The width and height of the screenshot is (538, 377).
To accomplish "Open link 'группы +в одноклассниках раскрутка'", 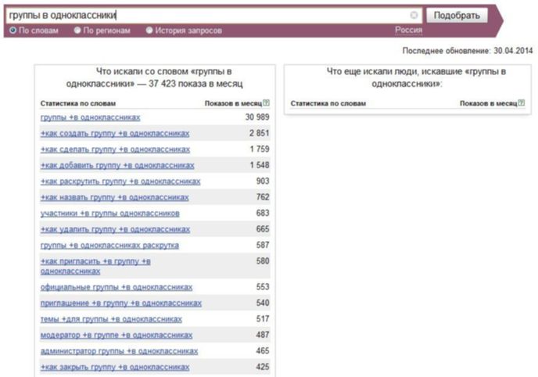I will pos(109,246).
